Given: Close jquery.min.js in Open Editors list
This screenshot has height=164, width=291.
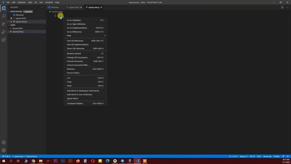Looking at the screenshot, I should coord(11,21).
